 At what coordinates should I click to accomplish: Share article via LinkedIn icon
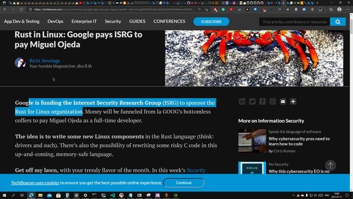(242, 102)
